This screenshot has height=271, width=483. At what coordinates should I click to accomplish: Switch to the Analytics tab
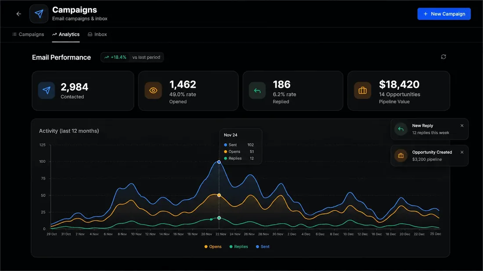pos(66,35)
